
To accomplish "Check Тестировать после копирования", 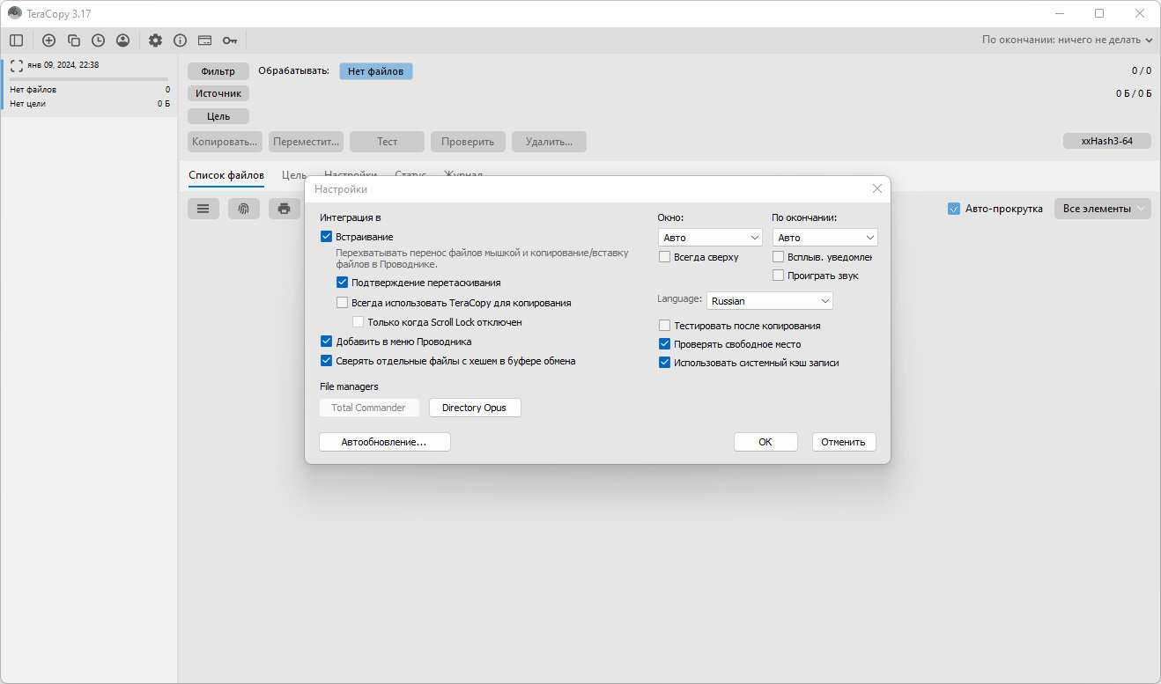I will coord(665,326).
